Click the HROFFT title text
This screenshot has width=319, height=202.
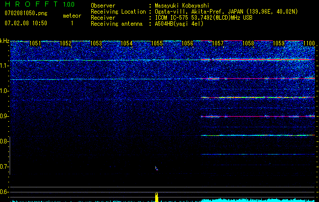pyautogui.click(x=29, y=5)
